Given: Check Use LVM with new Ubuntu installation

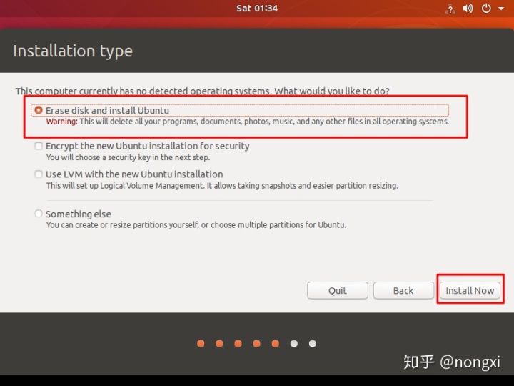Looking at the screenshot, I should click(x=39, y=174).
